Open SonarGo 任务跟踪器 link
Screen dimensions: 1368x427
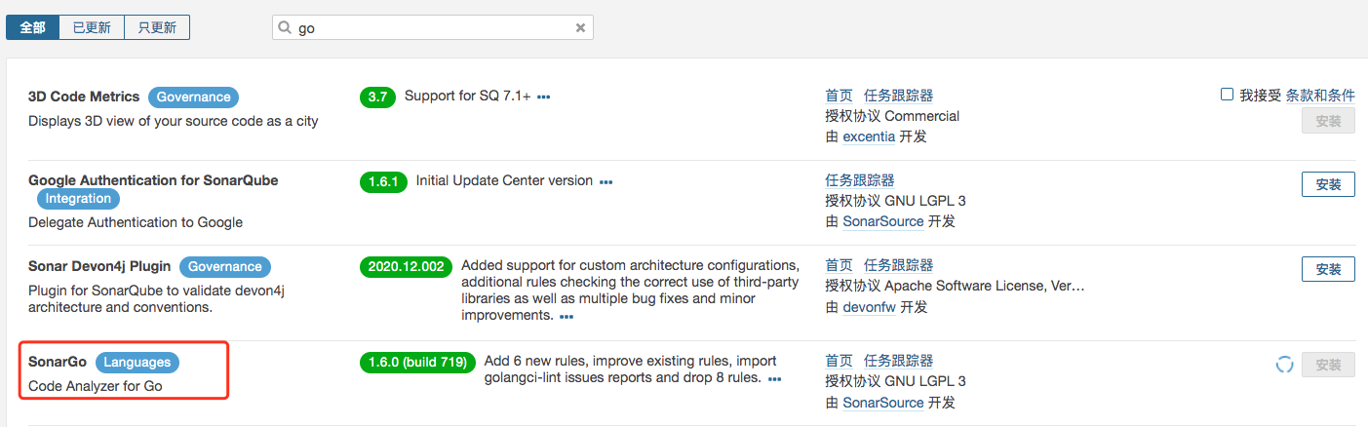click(898, 361)
